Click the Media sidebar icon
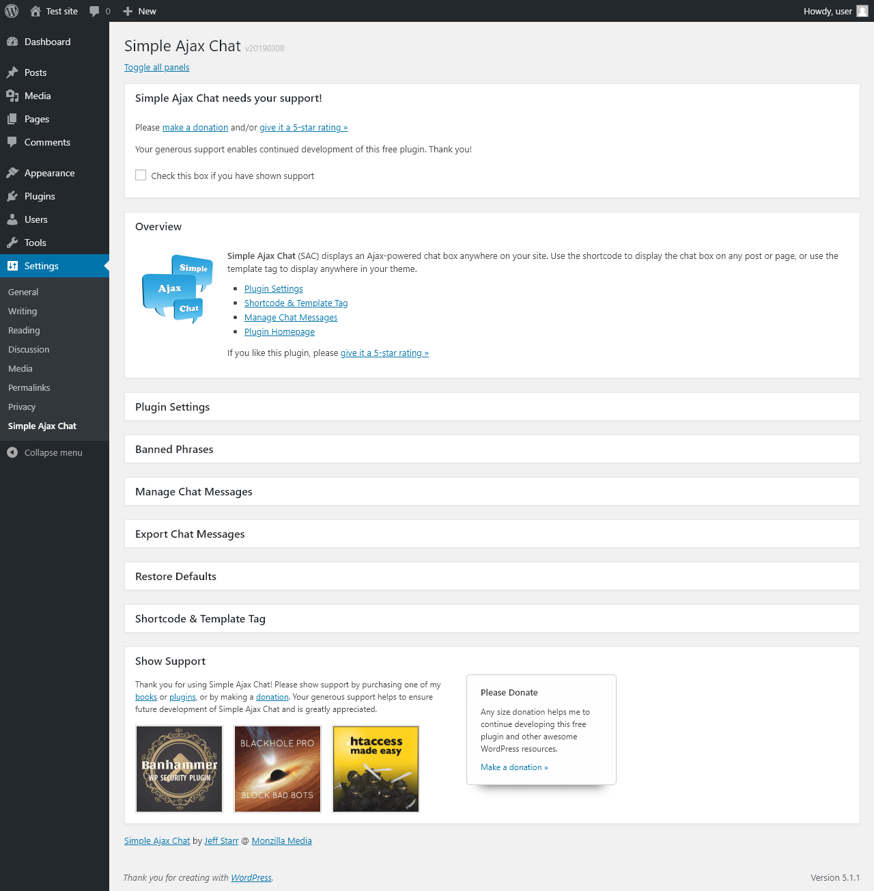This screenshot has width=874, height=891. [12, 96]
